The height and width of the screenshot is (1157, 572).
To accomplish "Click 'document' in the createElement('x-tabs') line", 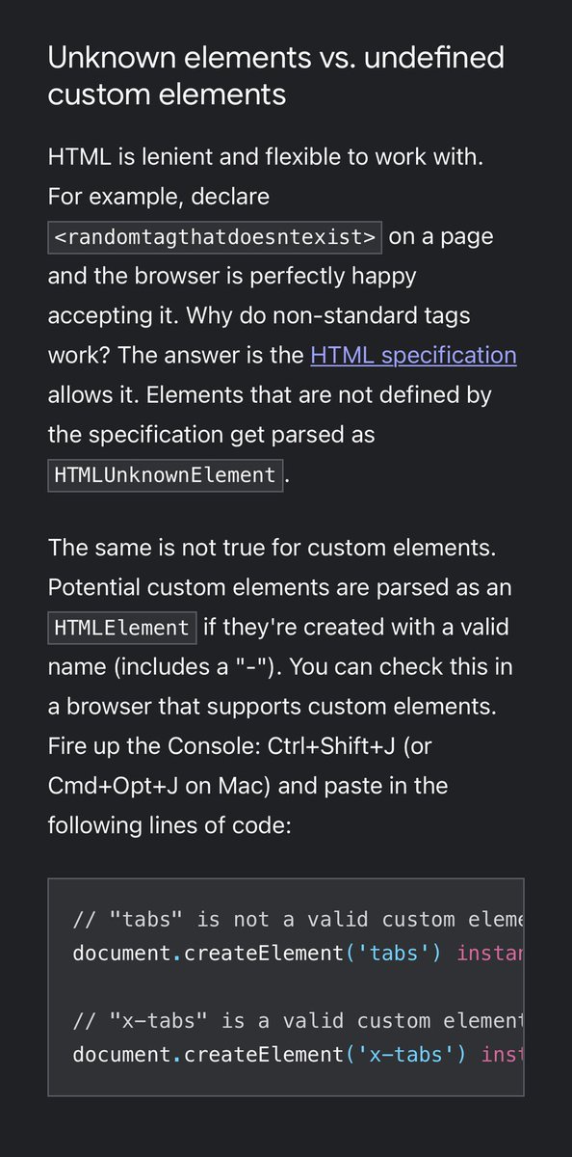I will 122,1054.
